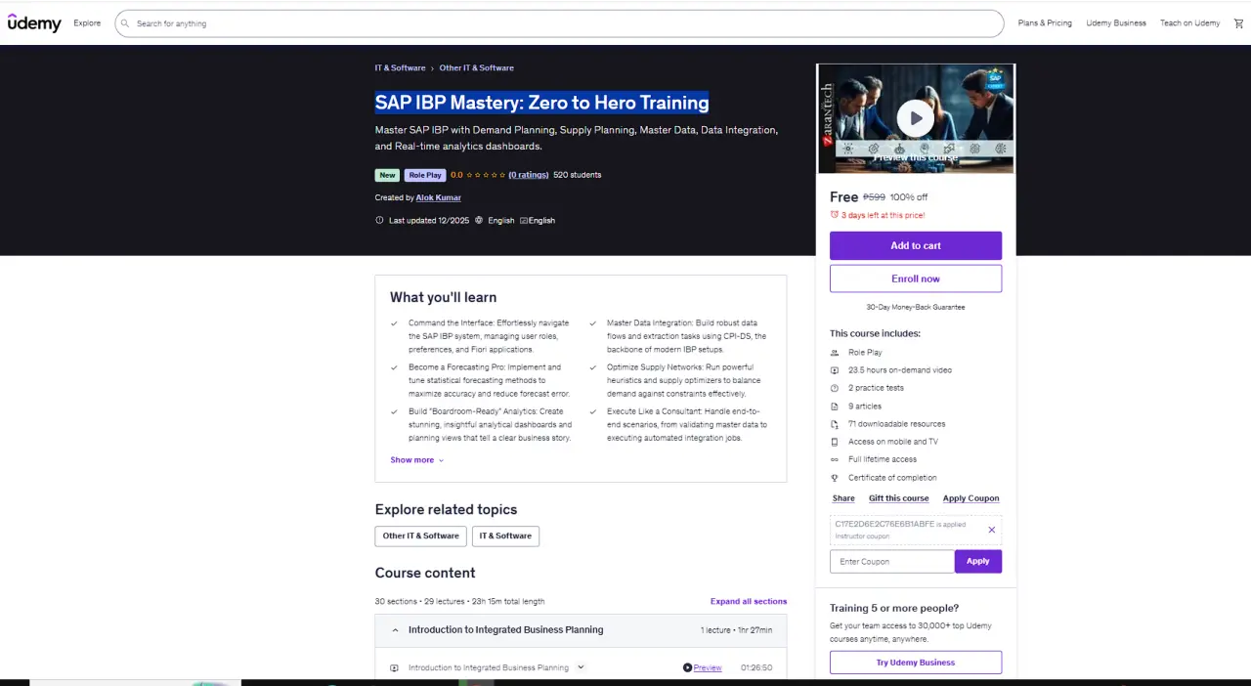Click Enroll now button
Viewport: 1251px width, 686px height.
(x=916, y=279)
